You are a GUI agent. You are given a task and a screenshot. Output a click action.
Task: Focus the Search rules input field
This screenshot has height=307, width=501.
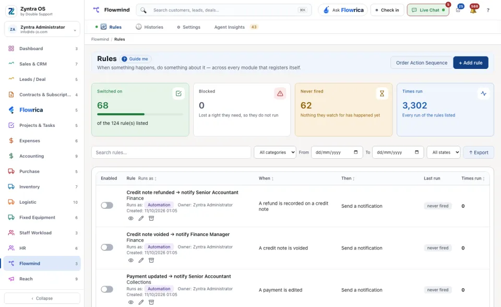point(171,152)
